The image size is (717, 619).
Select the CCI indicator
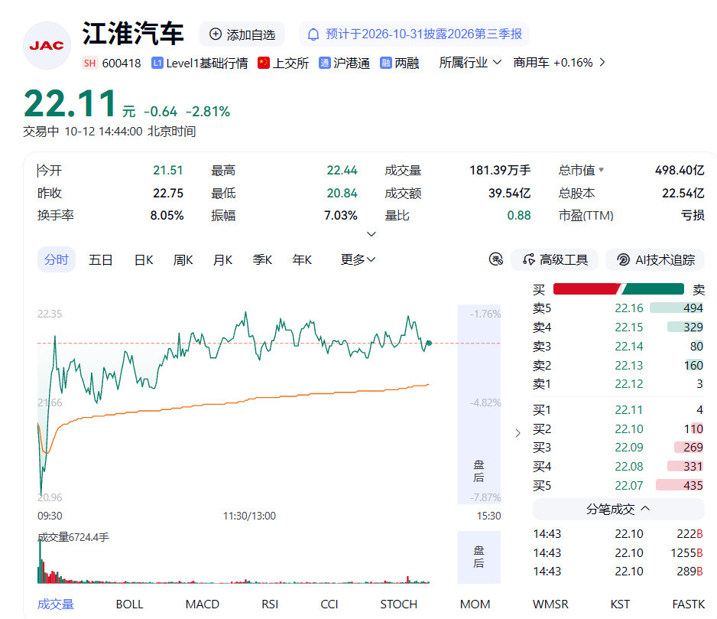[329, 604]
